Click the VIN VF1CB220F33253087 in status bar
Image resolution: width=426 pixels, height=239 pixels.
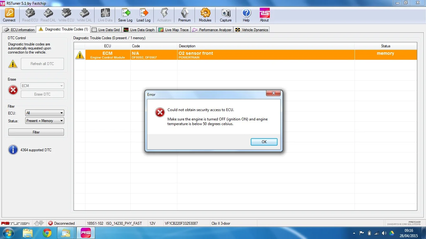pos(181,223)
